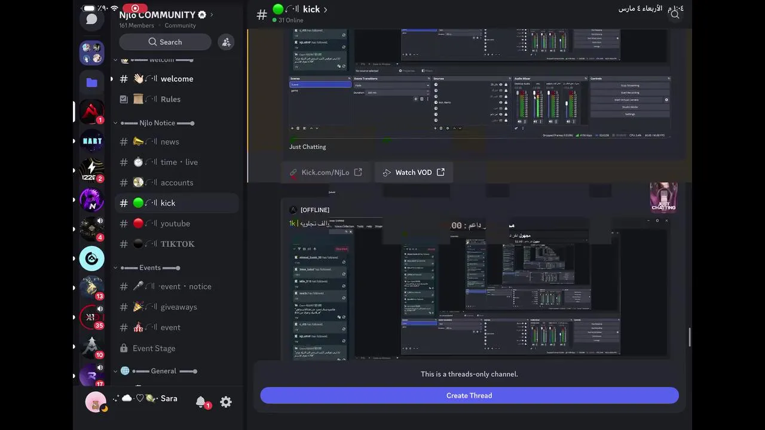Viewport: 765px width, 430px height.
Task: Click the Wi-Fi status icon
Action: (x=114, y=8)
